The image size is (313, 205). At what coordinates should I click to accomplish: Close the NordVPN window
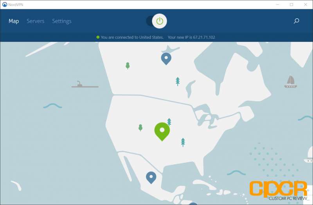(306, 4)
